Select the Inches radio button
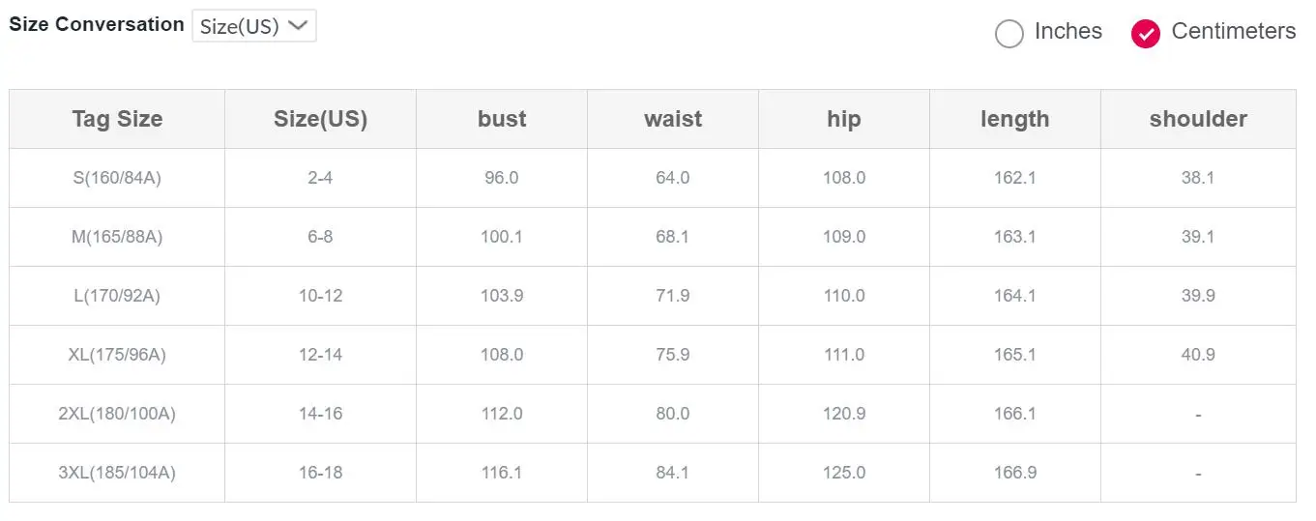The image size is (1316, 521). click(x=1009, y=34)
